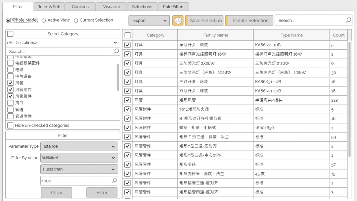Click the KA86K31-10B type name cell
Viewport: 357px width, 201px height.
tap(291, 81)
